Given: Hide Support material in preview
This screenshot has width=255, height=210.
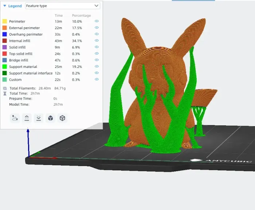Looking at the screenshot, I should pos(97,66).
